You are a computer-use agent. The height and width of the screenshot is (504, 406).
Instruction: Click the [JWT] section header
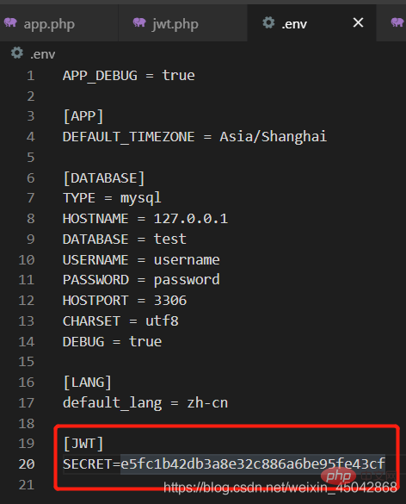pyautogui.click(x=83, y=444)
